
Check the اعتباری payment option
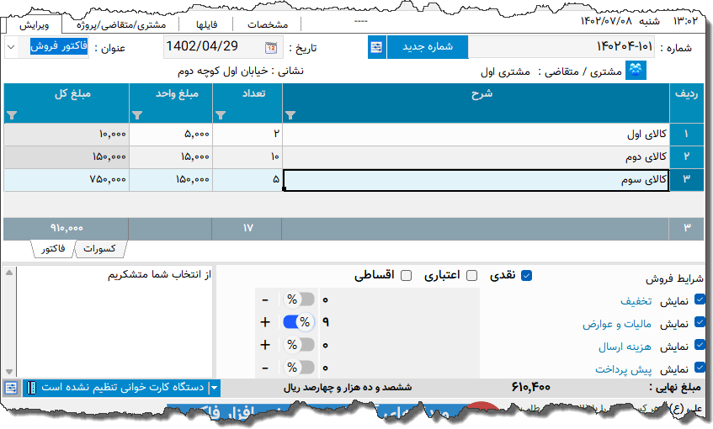472,275
